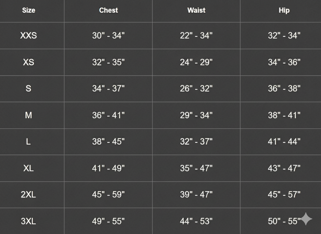Select the M size row label

coord(28,115)
